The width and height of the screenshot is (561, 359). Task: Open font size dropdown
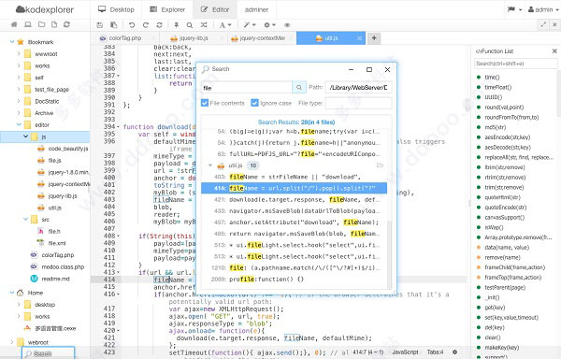(x=225, y=25)
